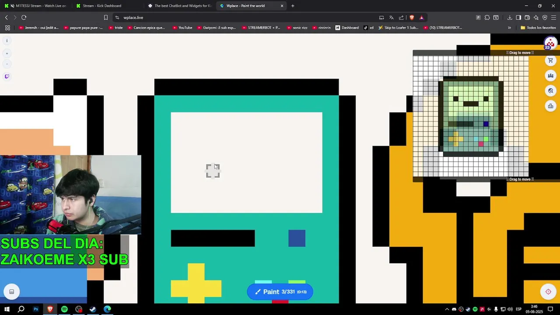Viewport: 560px width, 315px height.
Task: Open the Downloads icon
Action: pos(510,17)
